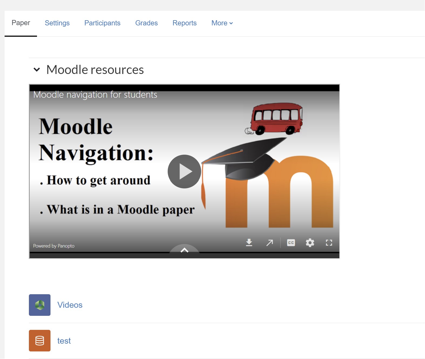
Task: Toggle closed captions with the CC icon
Action: coord(291,243)
